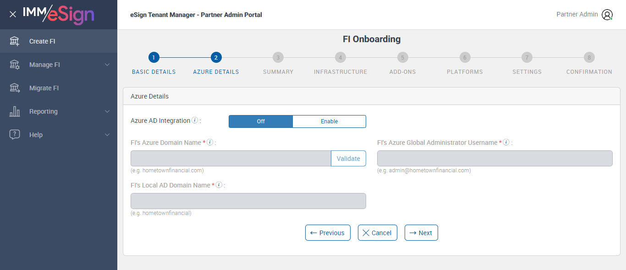The height and width of the screenshot is (270, 626).
Task: Click the Migrate FI sidebar icon
Action: 15,88
